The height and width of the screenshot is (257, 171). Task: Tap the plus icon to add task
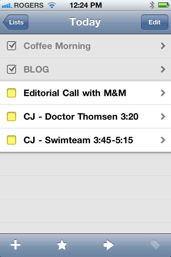click(x=15, y=245)
